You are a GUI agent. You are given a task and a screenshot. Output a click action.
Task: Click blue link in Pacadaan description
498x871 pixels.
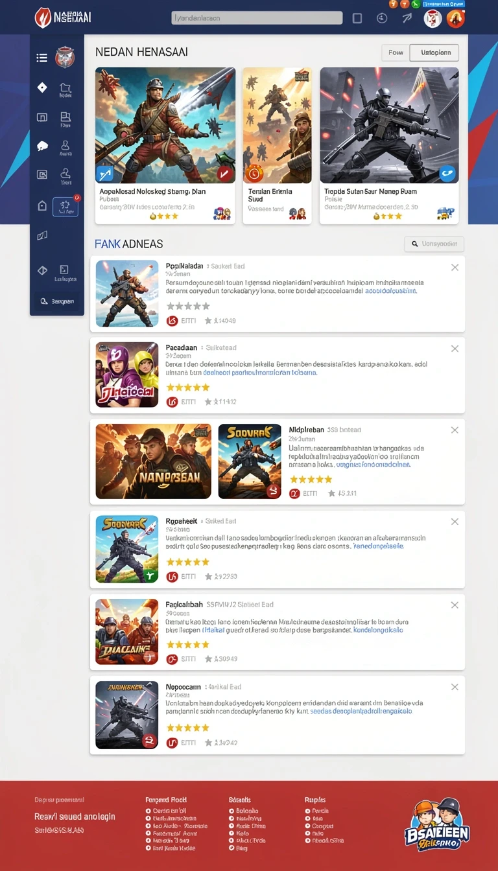click(260, 373)
